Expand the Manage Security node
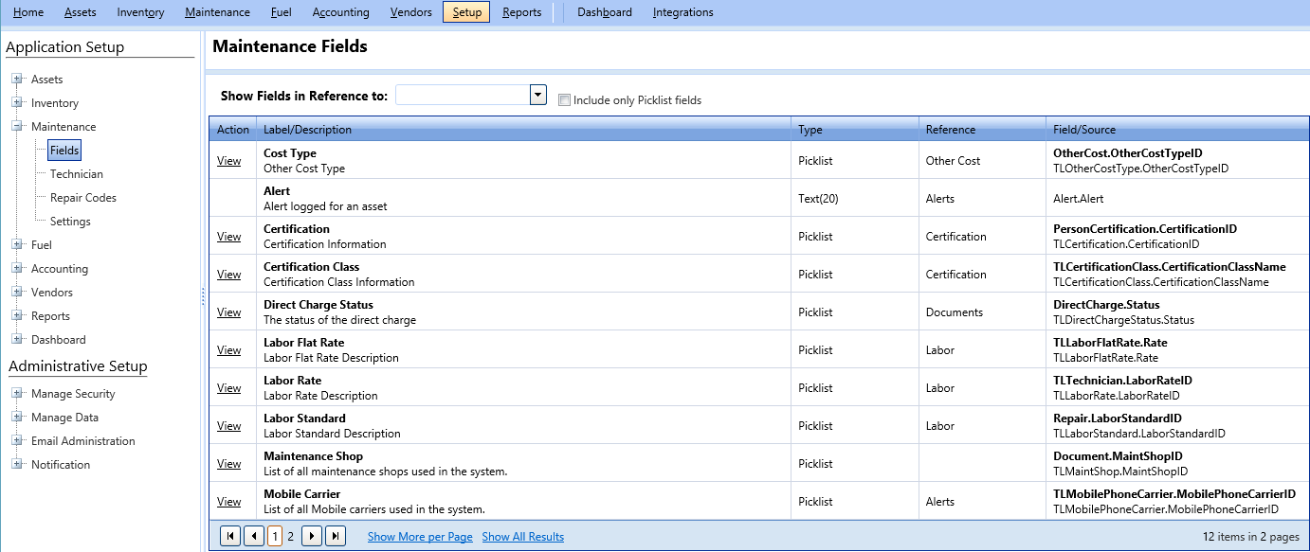This screenshot has height=552, width=1310. tap(17, 394)
